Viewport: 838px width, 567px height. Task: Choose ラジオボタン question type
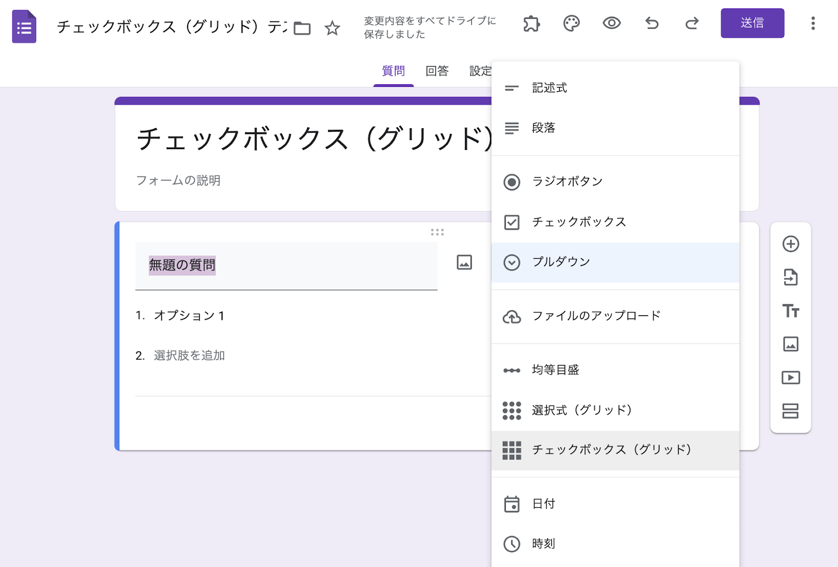pos(615,182)
